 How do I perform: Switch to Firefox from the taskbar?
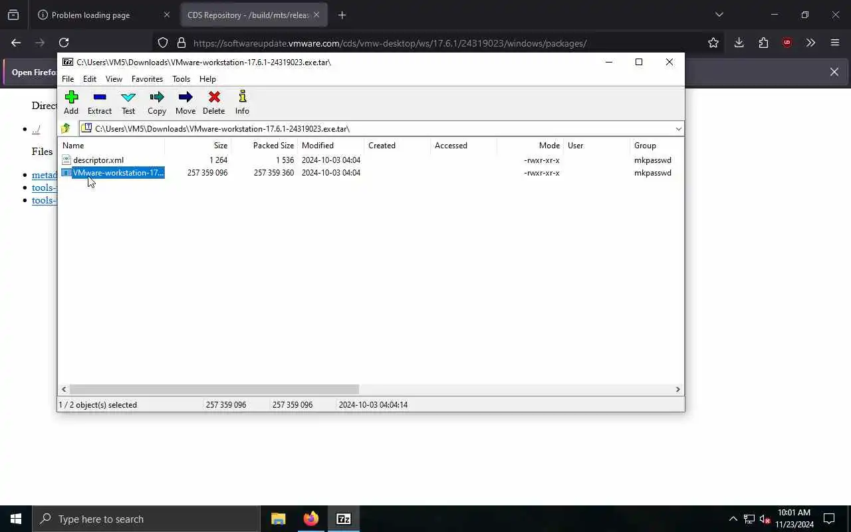[x=310, y=519]
